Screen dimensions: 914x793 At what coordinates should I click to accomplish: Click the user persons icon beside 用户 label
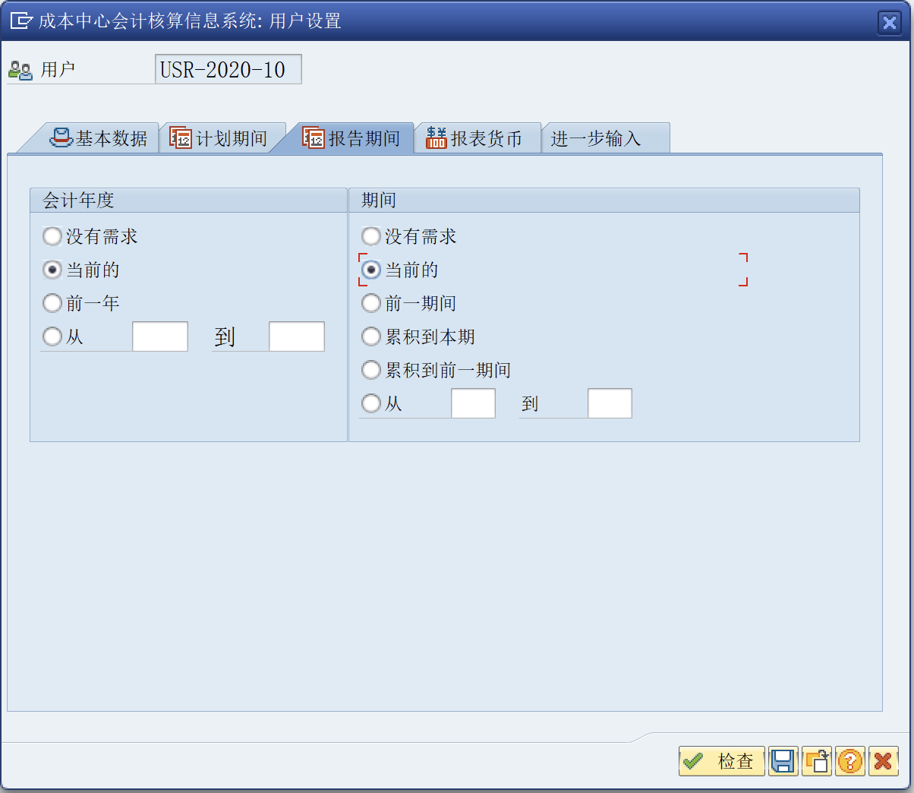click(x=20, y=68)
